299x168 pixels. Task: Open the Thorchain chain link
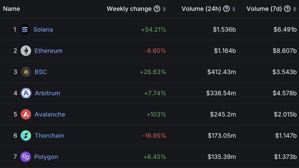(x=49, y=136)
